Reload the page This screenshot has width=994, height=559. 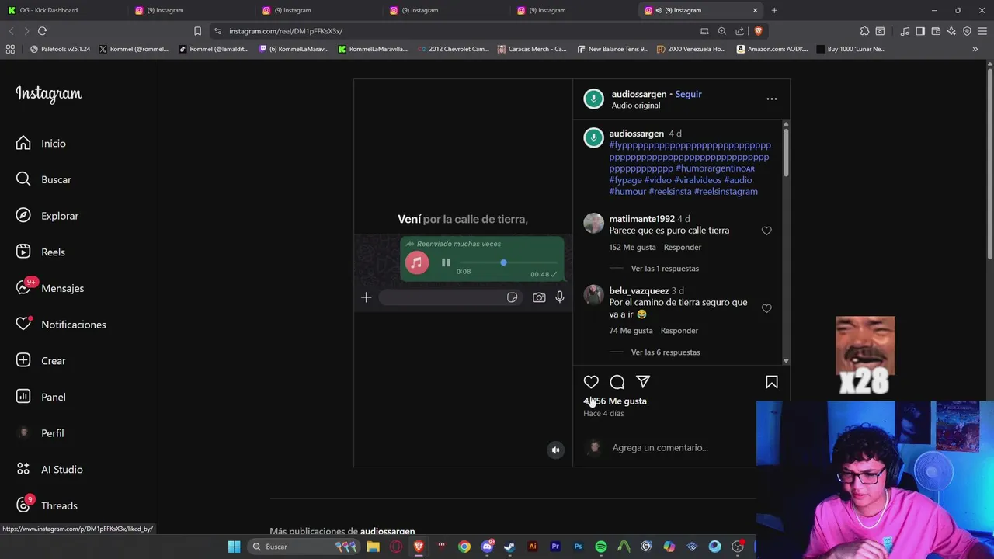pyautogui.click(x=42, y=31)
